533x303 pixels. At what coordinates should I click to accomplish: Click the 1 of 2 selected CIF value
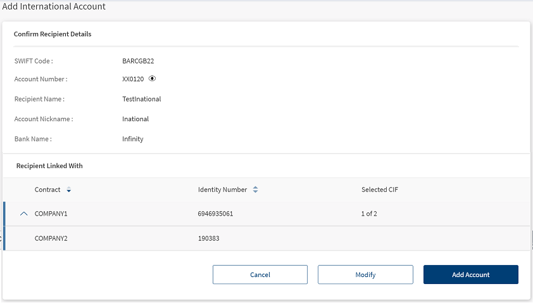(369, 214)
